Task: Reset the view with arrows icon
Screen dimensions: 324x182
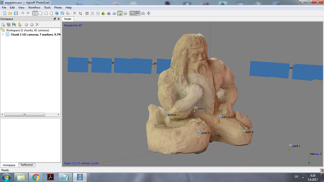Action: tap(148, 13)
